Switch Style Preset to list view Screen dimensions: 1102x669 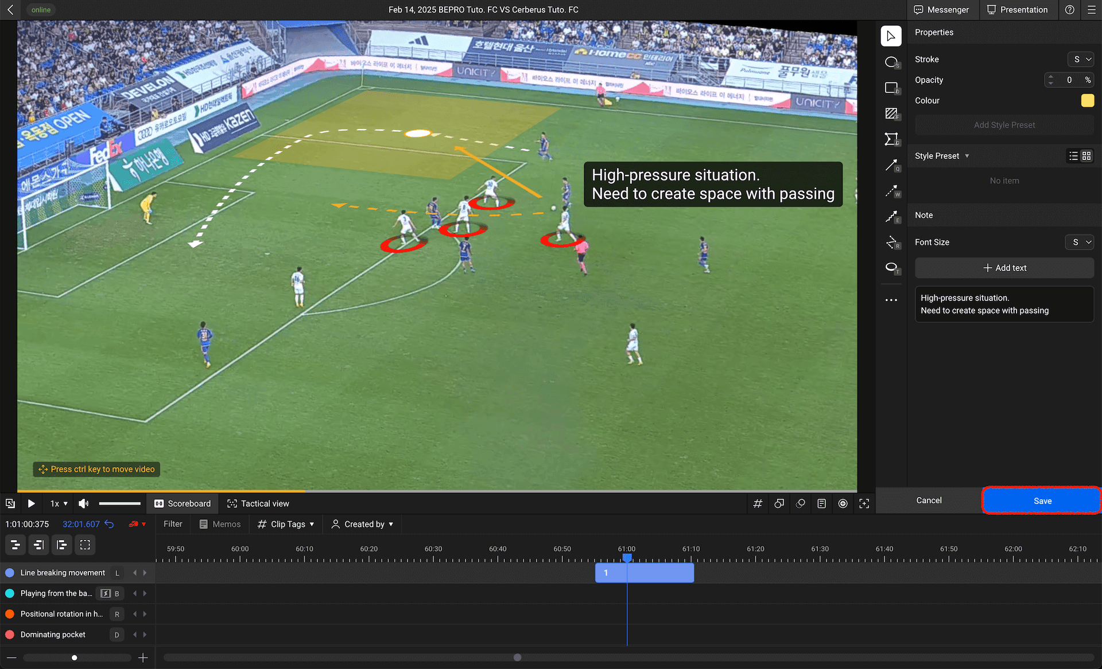1073,156
